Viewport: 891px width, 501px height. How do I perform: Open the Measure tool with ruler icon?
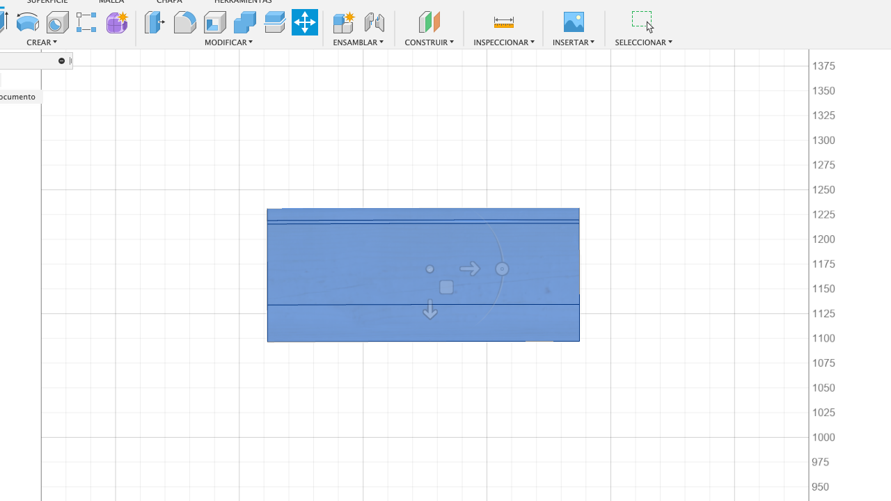504,22
